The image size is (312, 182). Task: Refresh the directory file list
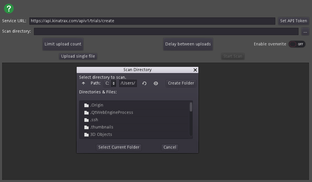pyautogui.click(x=145, y=83)
